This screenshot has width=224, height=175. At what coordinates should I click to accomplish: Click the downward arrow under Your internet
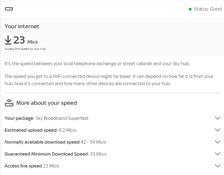8,40
